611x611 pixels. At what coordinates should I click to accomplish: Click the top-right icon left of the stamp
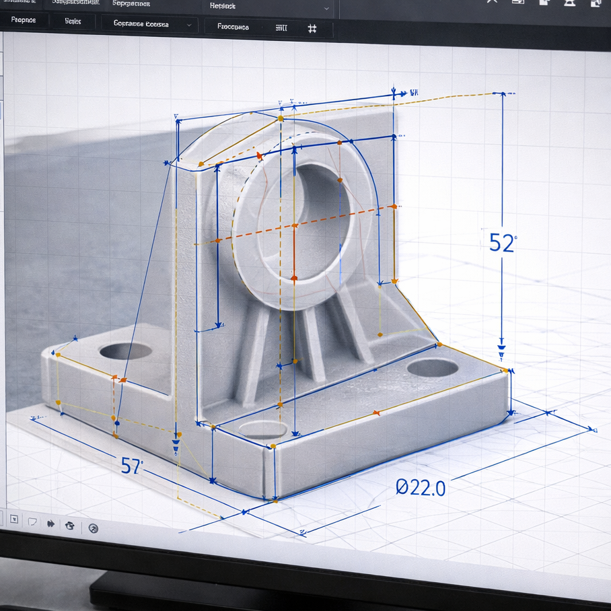click(x=544, y=3)
